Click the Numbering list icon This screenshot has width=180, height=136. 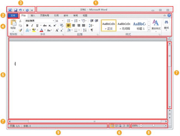(x=76, y=21)
